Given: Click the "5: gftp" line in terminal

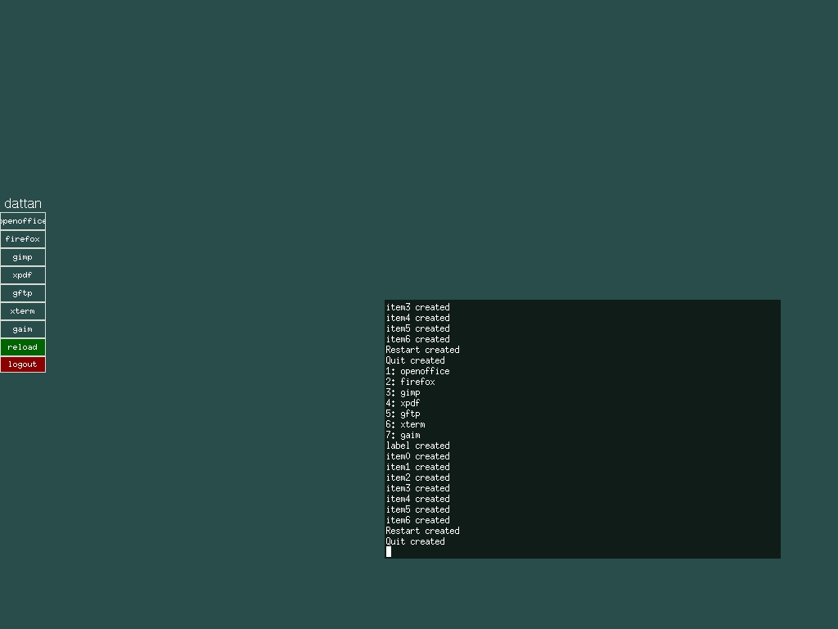Looking at the screenshot, I should (x=403, y=414).
